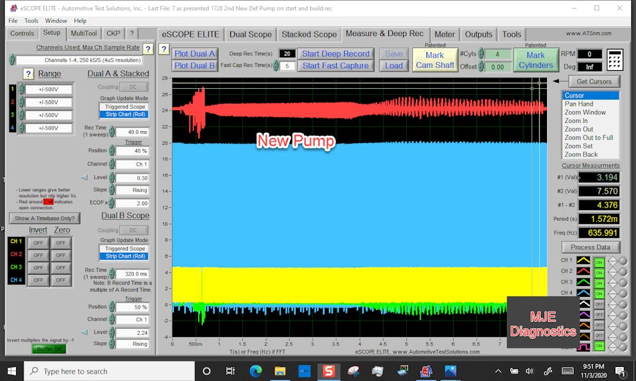The width and height of the screenshot is (636, 381).
Task: Open Microsoft Edge from the taskbar
Action: (x=256, y=371)
